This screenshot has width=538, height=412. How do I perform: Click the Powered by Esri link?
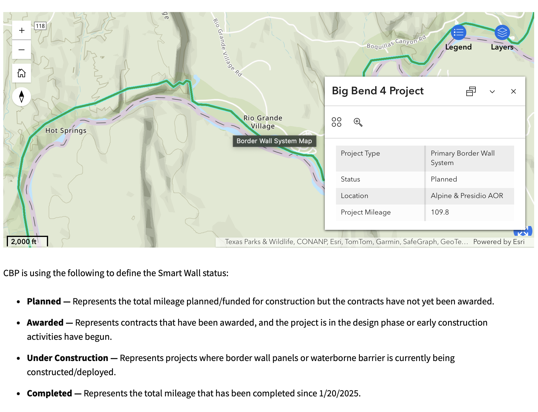pyautogui.click(x=499, y=242)
